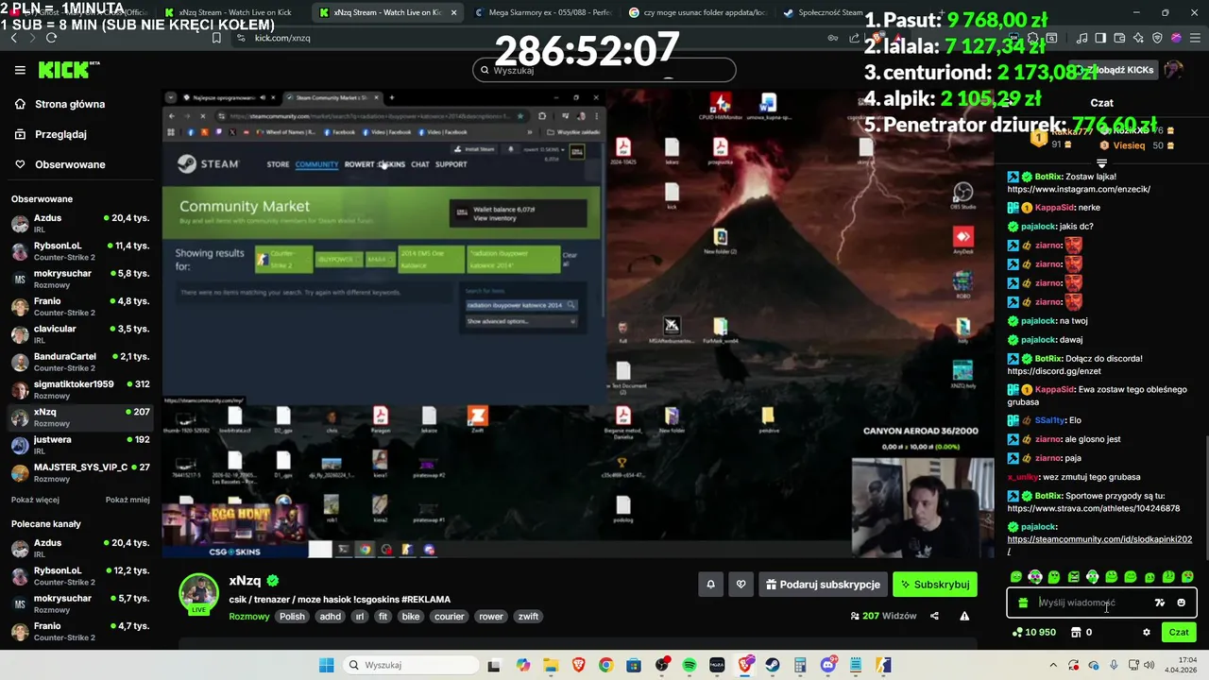Open BanduraCartel channel in sidebar
1209x680 pixels.
point(80,362)
